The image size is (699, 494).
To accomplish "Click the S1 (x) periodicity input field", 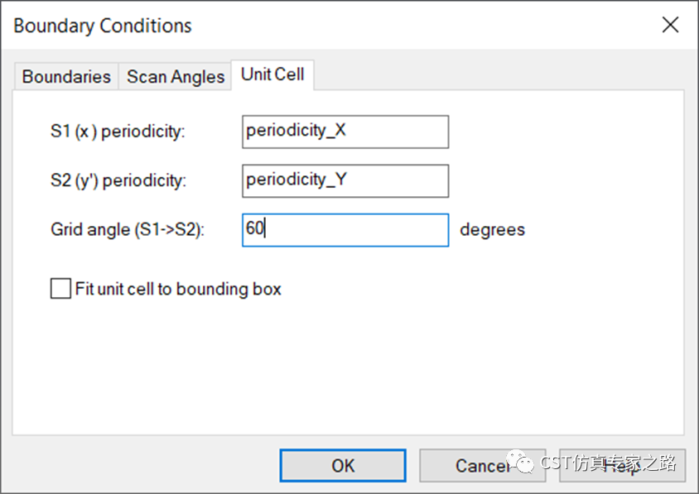I will click(345, 132).
